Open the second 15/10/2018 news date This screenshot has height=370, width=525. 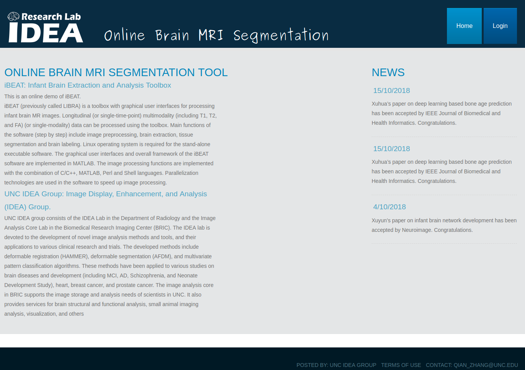(391, 149)
